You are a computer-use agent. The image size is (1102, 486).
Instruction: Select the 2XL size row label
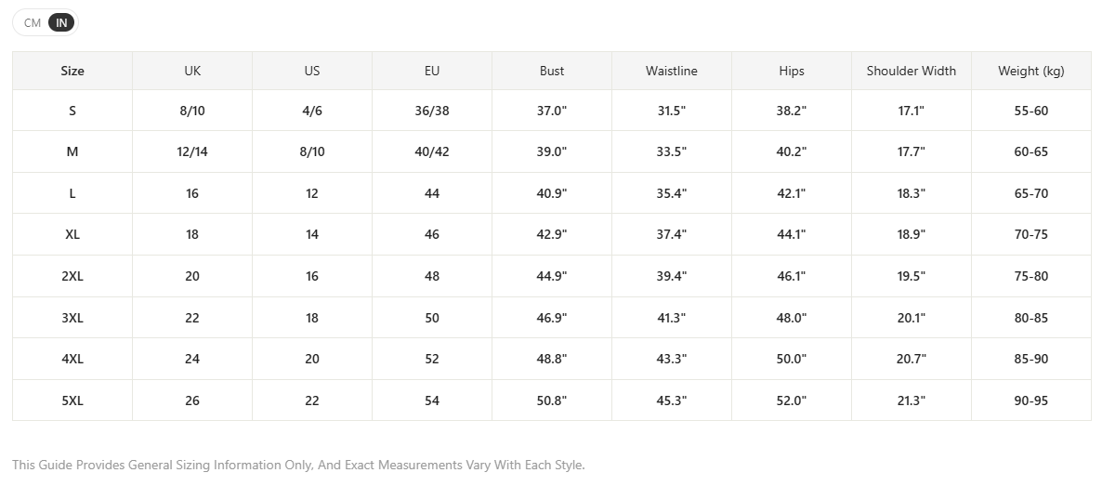[x=72, y=276]
